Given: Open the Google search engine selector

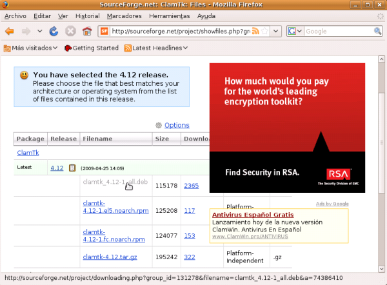Looking at the screenshot, I should pos(295,31).
